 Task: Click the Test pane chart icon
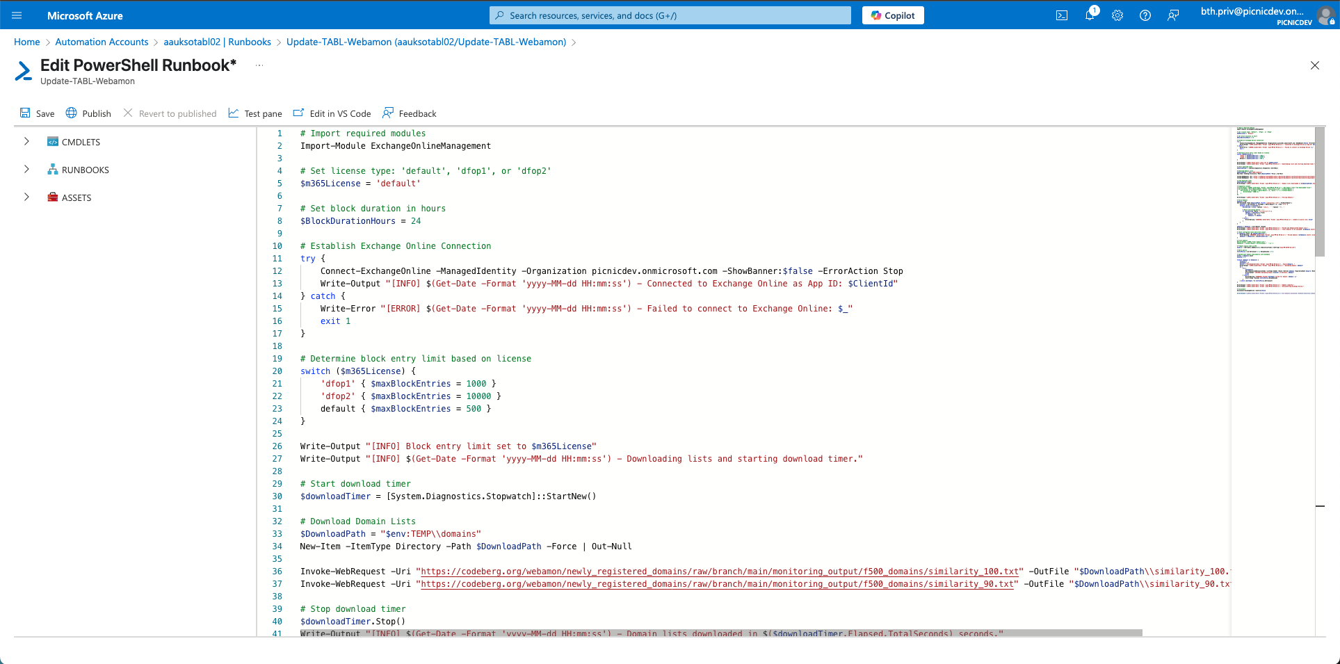234,113
